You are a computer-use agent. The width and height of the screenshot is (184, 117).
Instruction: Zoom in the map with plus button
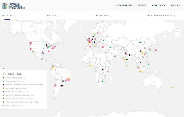pos(177,29)
